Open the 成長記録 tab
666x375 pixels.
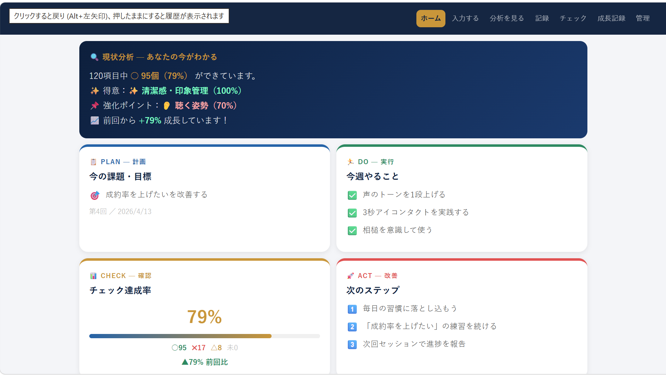611,18
